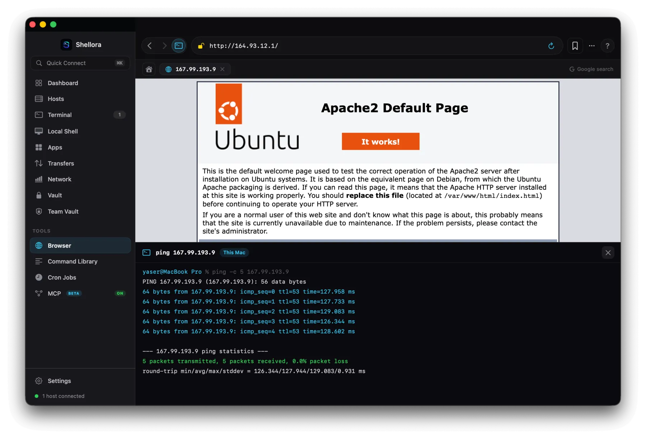Toggle the MCP ON switch
The width and height of the screenshot is (646, 439).
(120, 293)
